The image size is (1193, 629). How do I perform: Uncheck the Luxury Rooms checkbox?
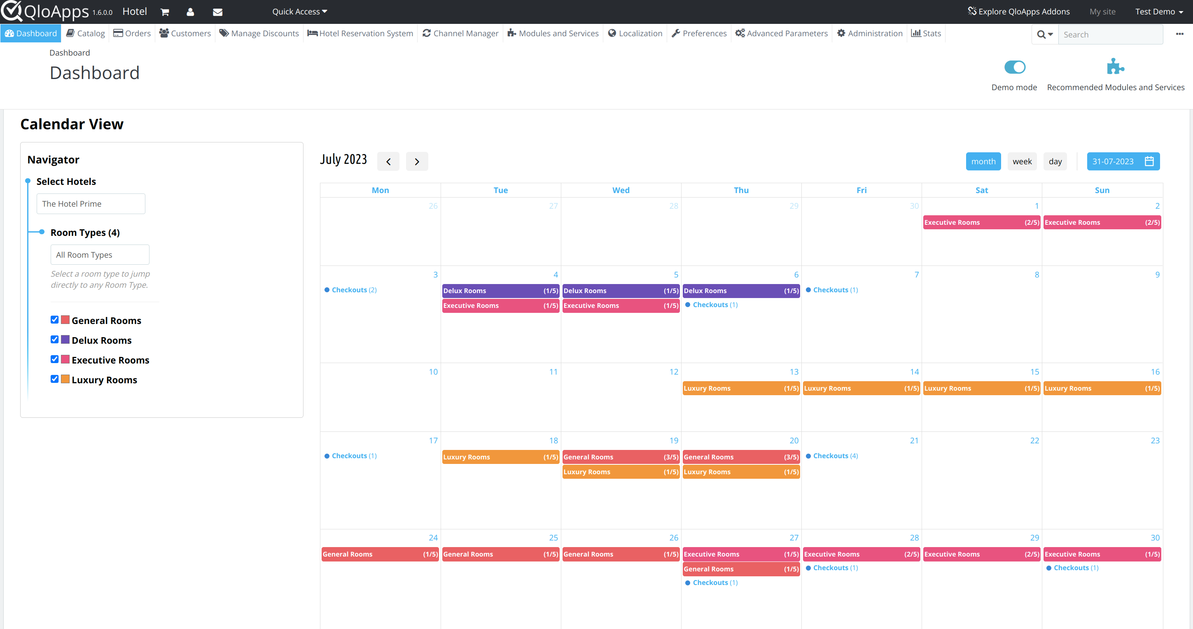point(55,379)
